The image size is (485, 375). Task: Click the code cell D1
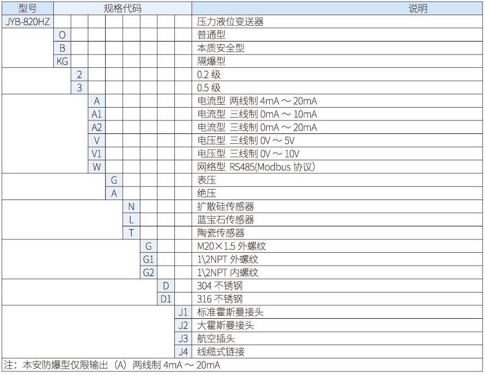coord(166,299)
